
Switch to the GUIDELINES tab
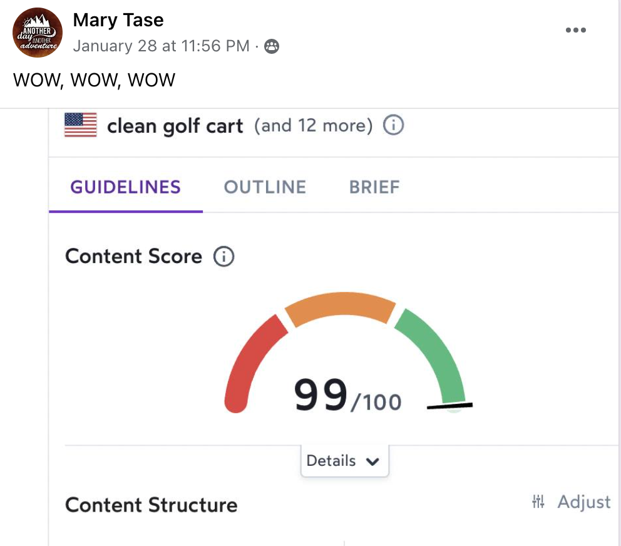click(x=125, y=187)
